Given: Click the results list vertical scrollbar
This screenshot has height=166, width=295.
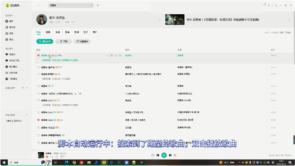Looking at the screenshot, I should [x=294, y=37].
